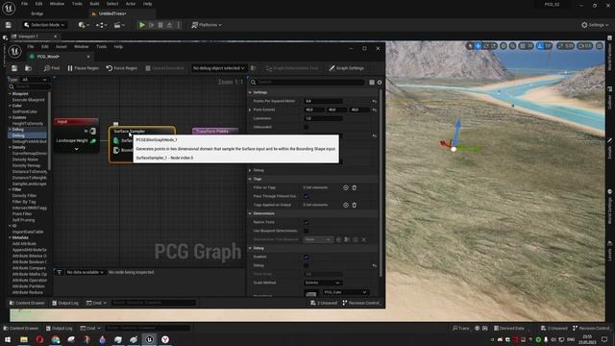
Task: Toggle Use Blueprint Determinism checkbox
Action: pyautogui.click(x=306, y=231)
